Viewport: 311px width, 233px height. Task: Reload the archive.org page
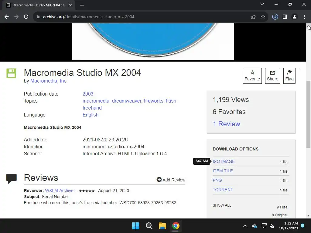26,17
